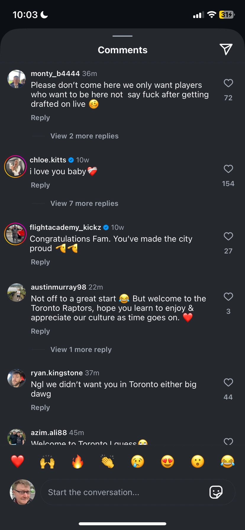The image size is (245, 530).
Task: Expand 1 more reply under austinmurray98
Action: [81, 350]
